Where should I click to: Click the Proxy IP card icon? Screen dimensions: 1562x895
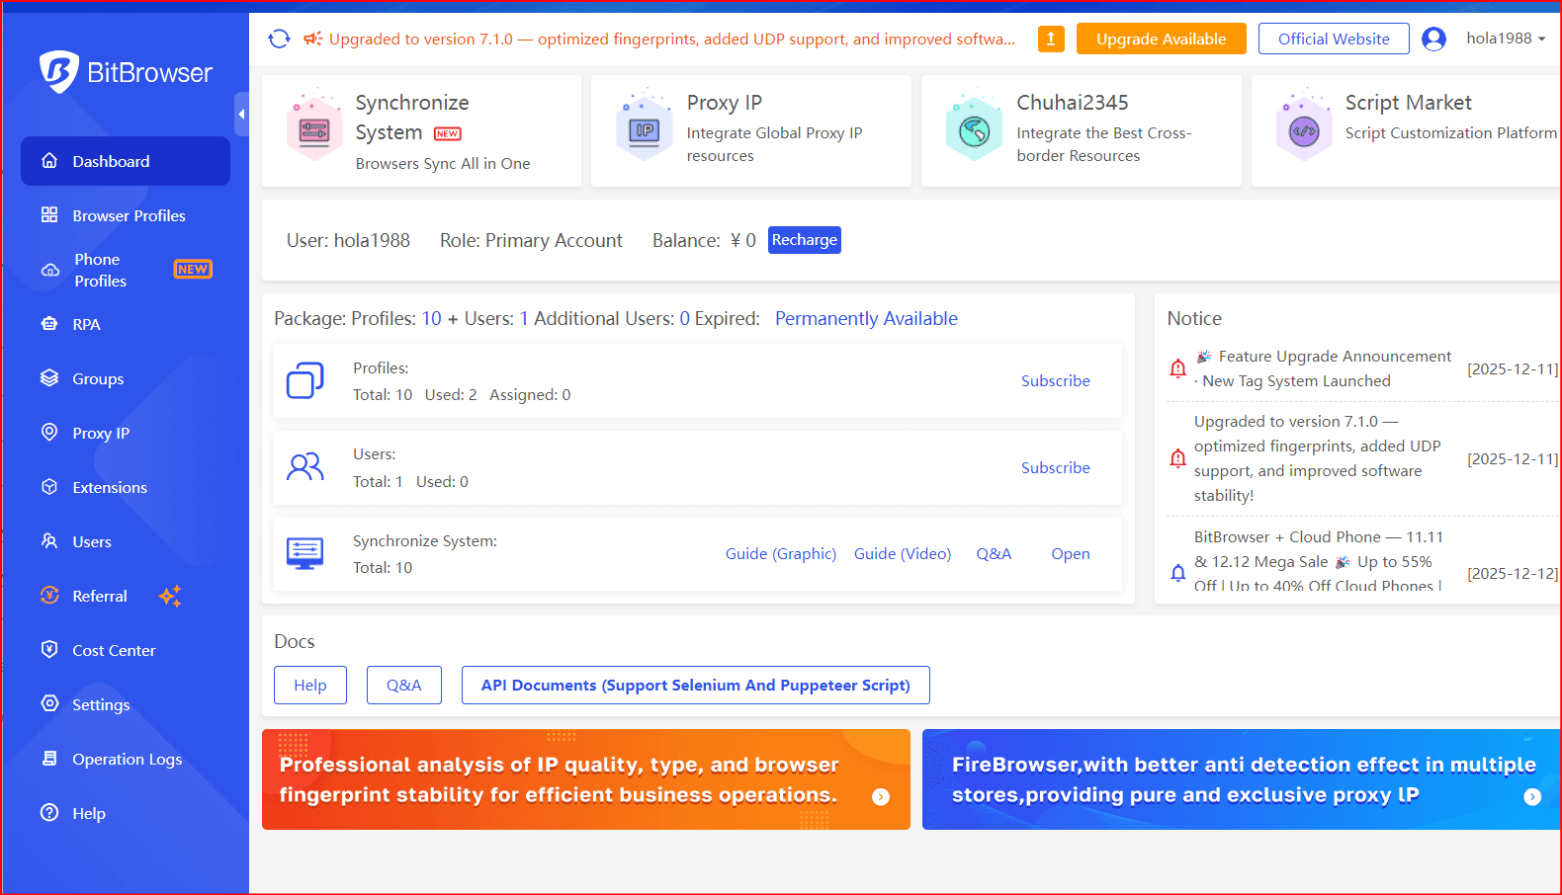(645, 130)
